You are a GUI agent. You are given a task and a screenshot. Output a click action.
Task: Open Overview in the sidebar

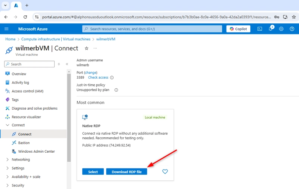pyautogui.click(x=19, y=74)
